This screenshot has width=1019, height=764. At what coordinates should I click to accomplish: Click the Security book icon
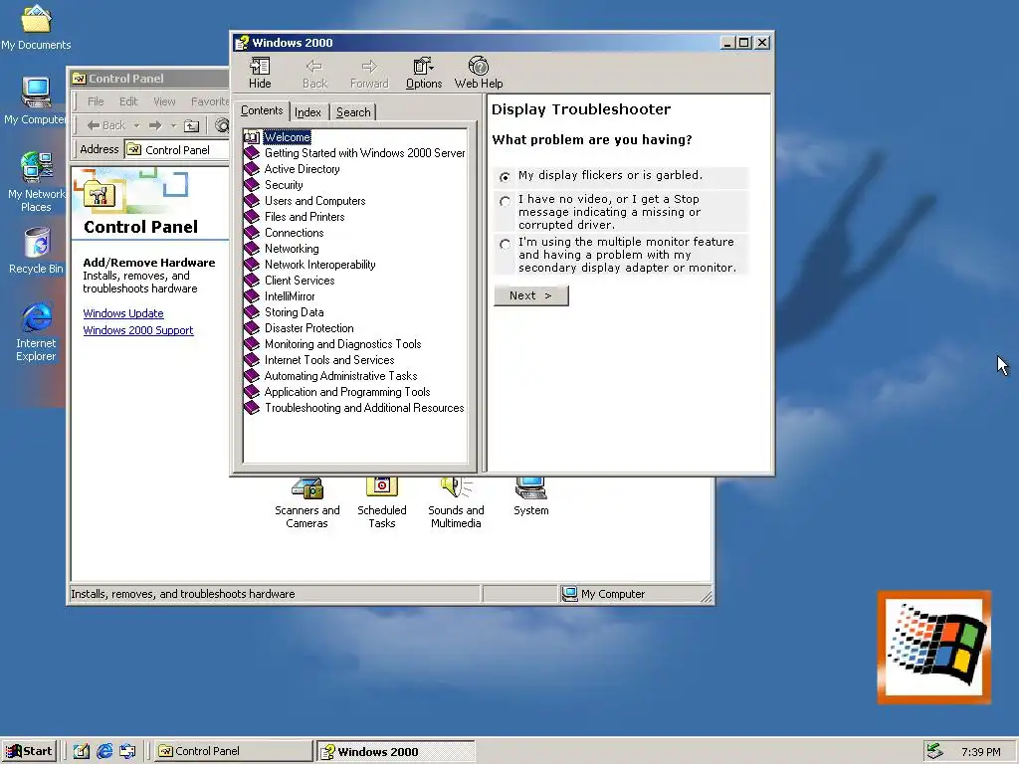(x=252, y=184)
